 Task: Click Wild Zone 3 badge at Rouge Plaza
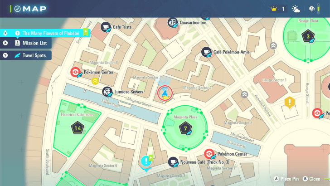[x=308, y=36]
